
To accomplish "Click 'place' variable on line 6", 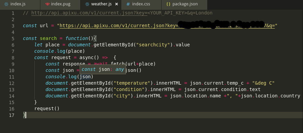I will coord(52,45).
